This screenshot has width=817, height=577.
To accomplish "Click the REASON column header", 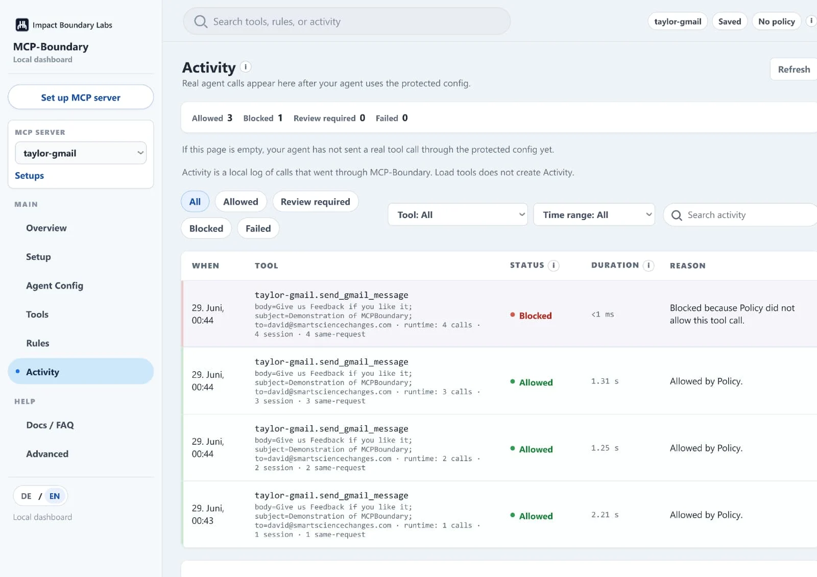I will (688, 266).
